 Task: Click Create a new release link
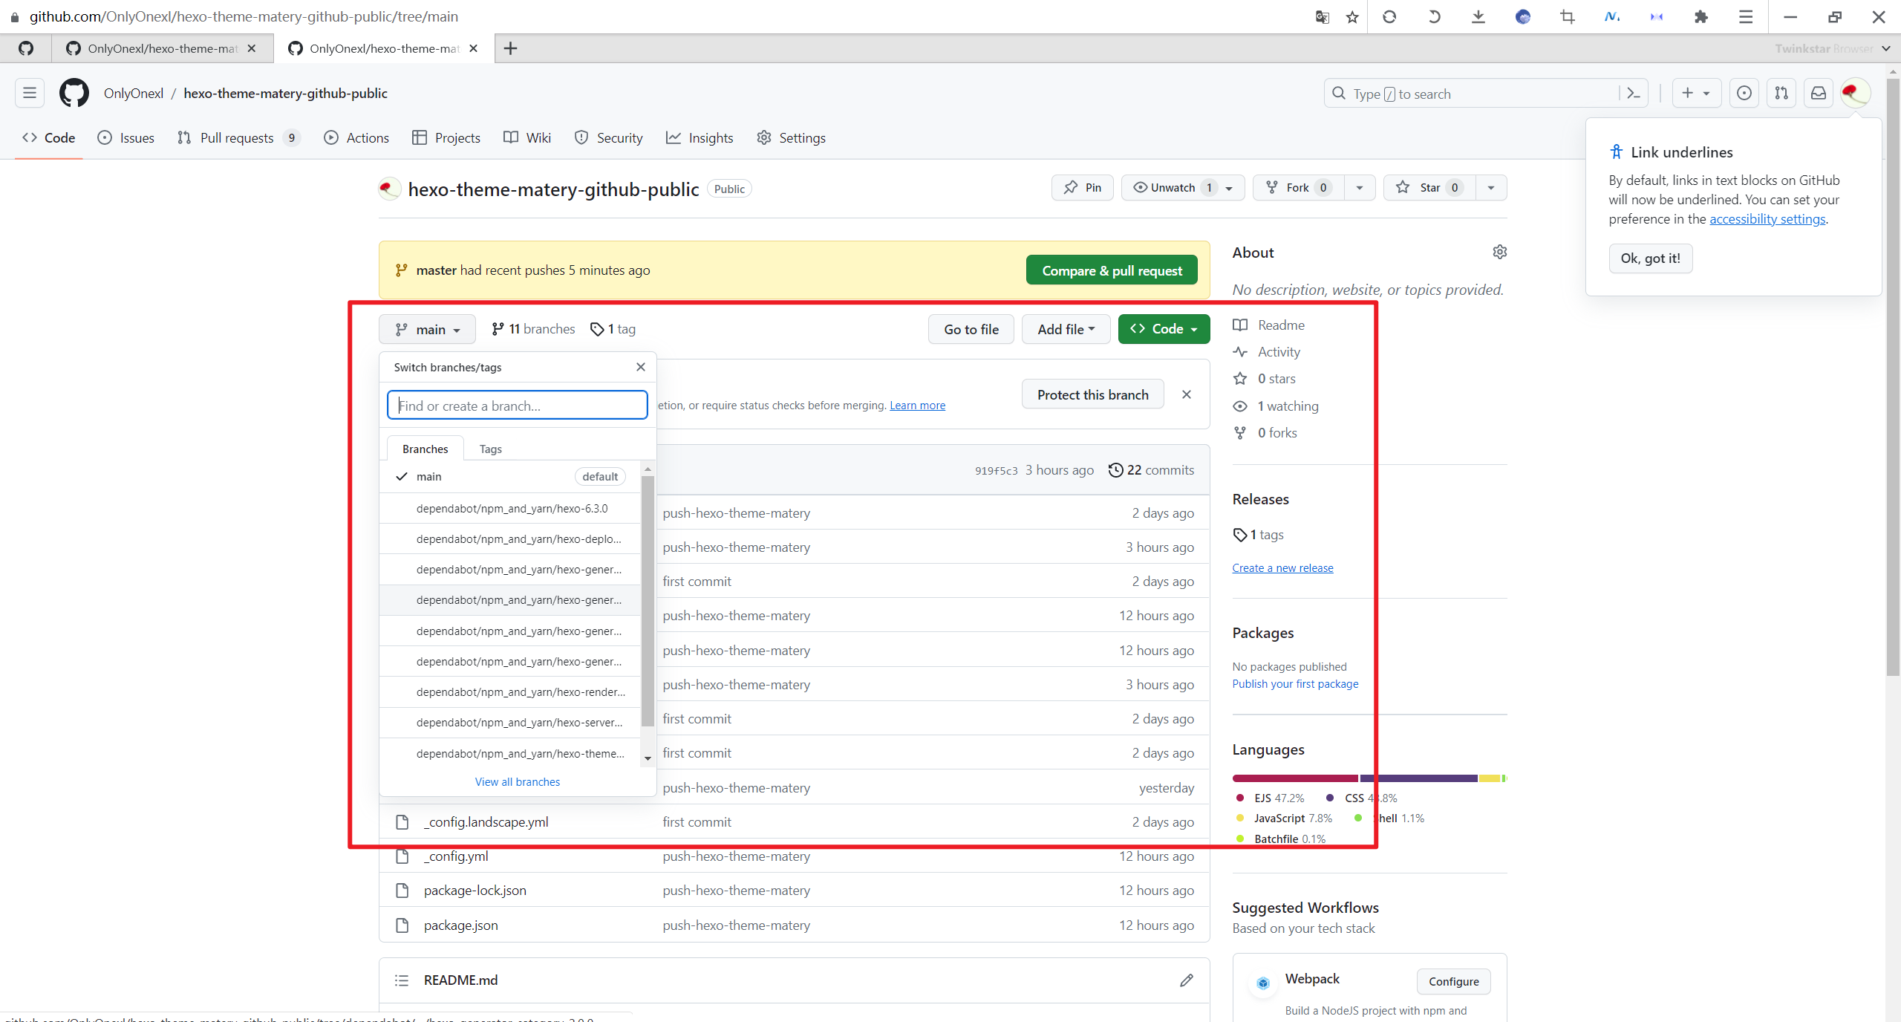point(1282,567)
